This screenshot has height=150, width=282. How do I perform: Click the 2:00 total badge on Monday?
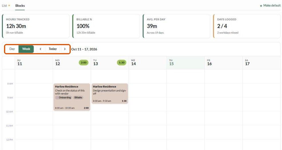point(84,63)
